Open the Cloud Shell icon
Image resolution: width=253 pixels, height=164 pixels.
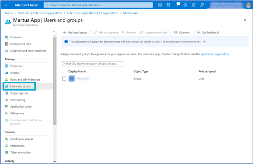point(160,5)
